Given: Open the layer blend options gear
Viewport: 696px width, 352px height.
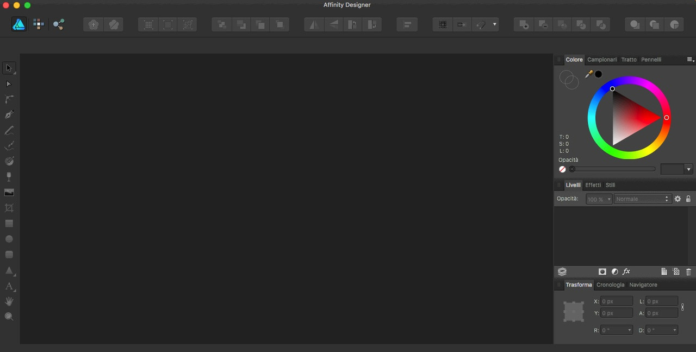Looking at the screenshot, I should coord(678,199).
